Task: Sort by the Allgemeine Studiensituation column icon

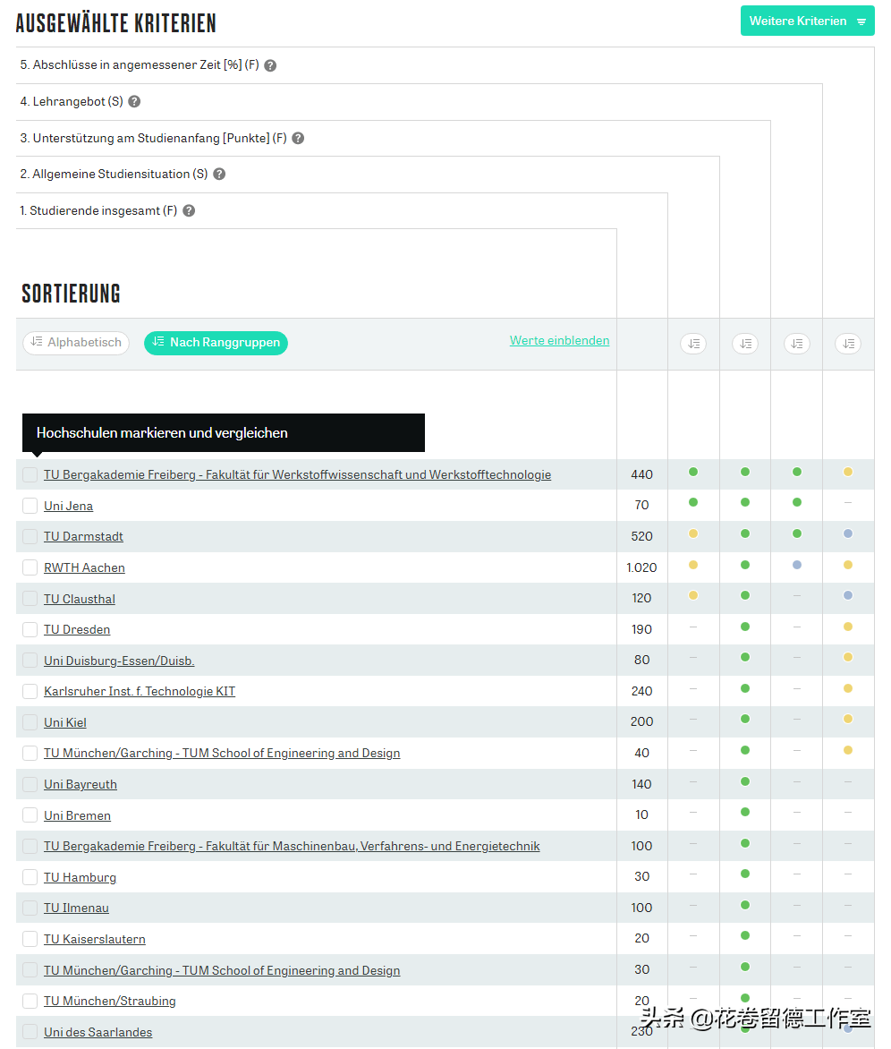Action: [694, 344]
